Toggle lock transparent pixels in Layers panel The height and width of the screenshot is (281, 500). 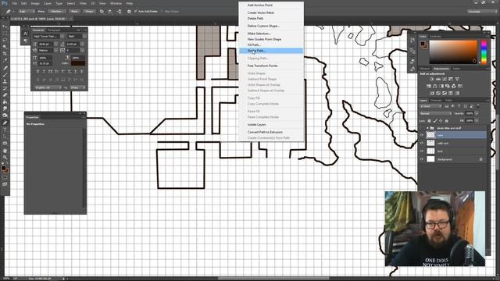tap(429, 121)
